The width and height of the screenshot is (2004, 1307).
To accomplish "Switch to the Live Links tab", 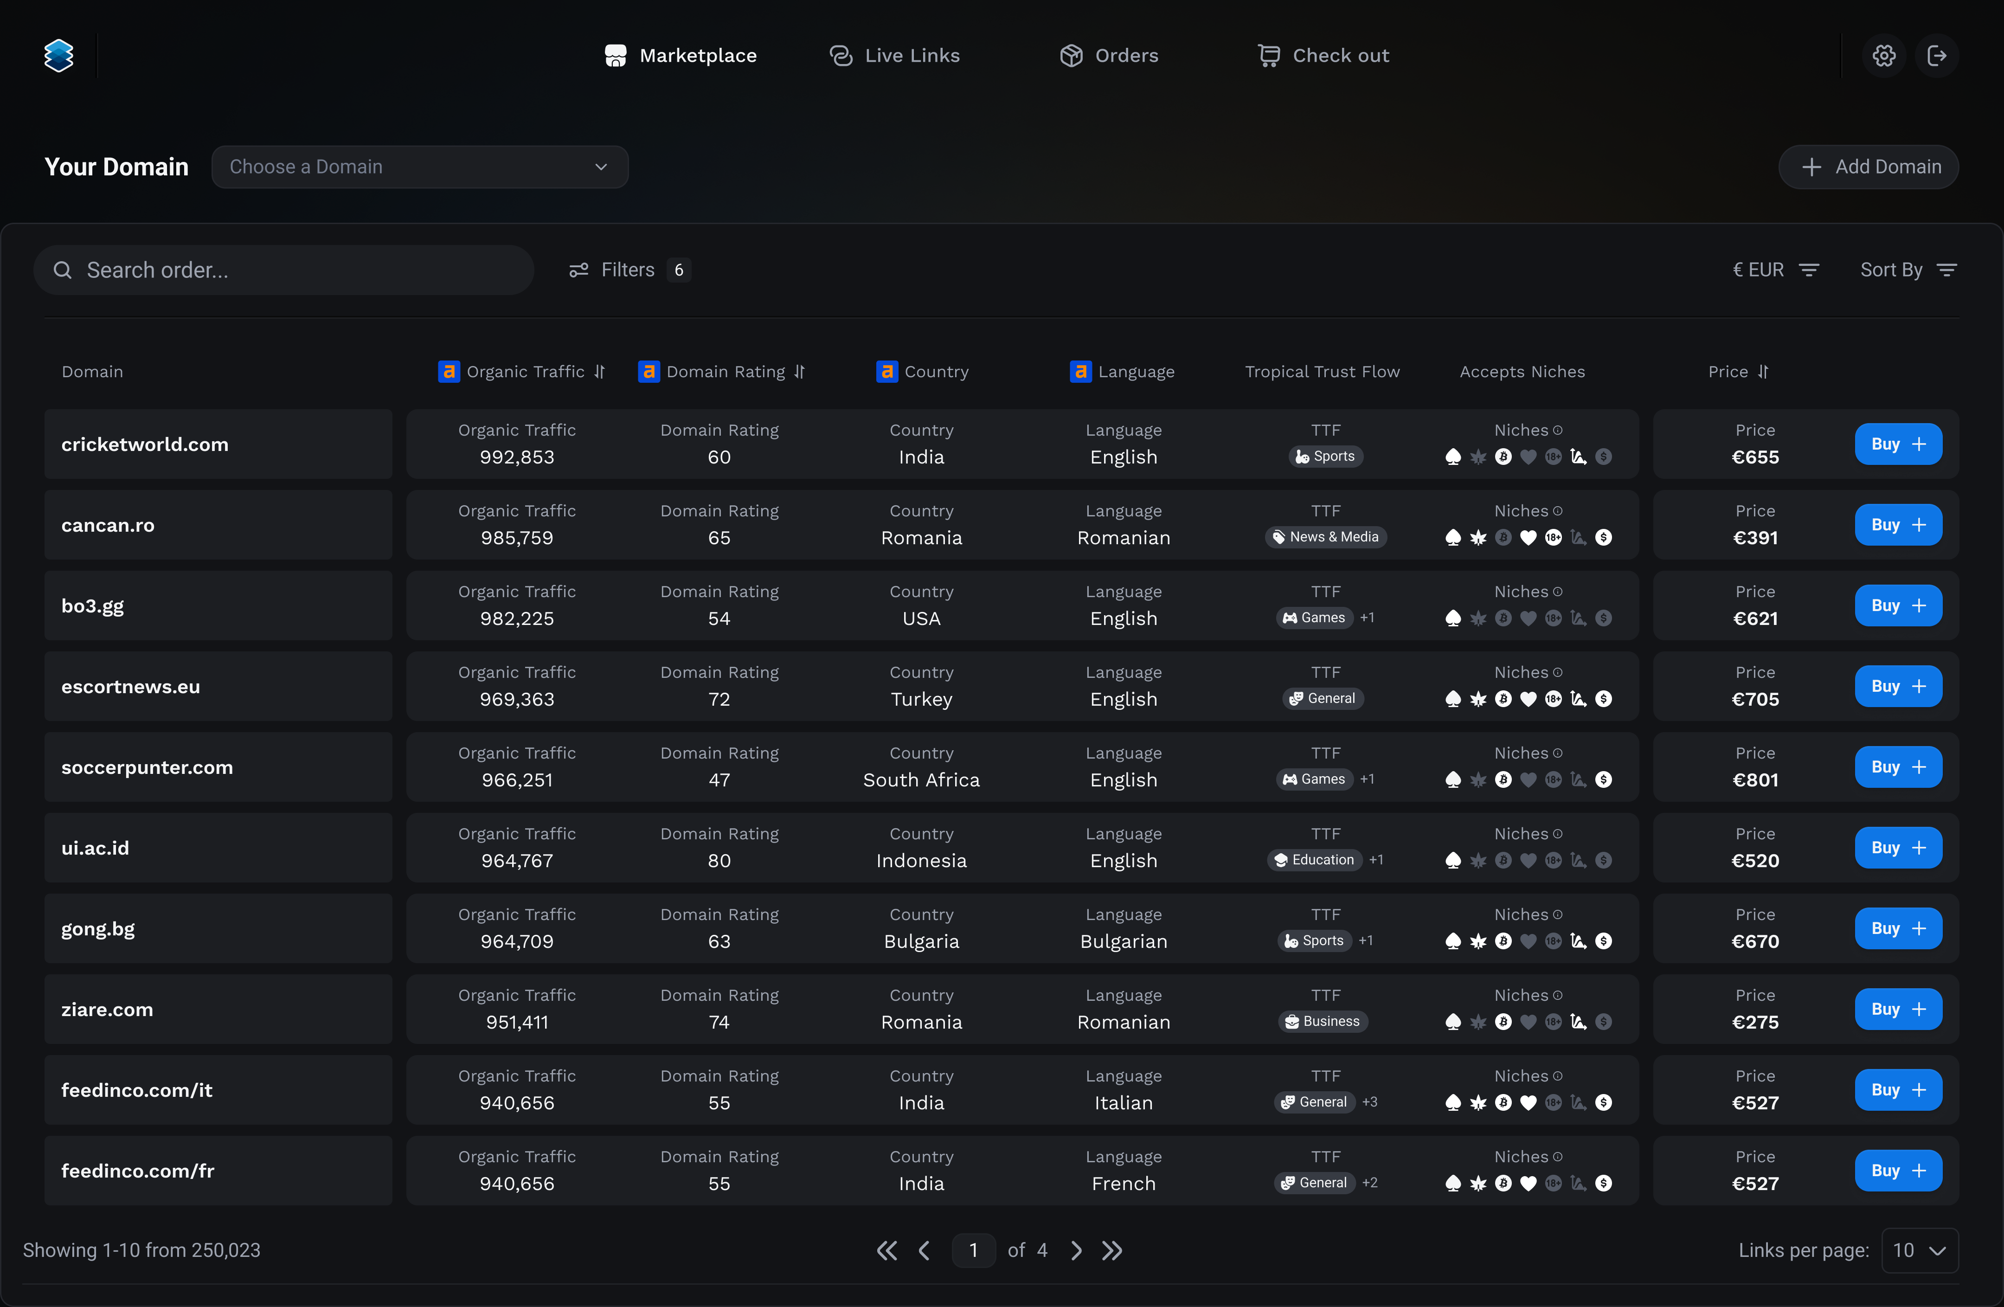I will [x=894, y=56].
